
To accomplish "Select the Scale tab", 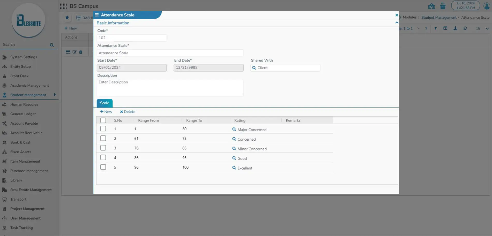I will coord(105,103).
